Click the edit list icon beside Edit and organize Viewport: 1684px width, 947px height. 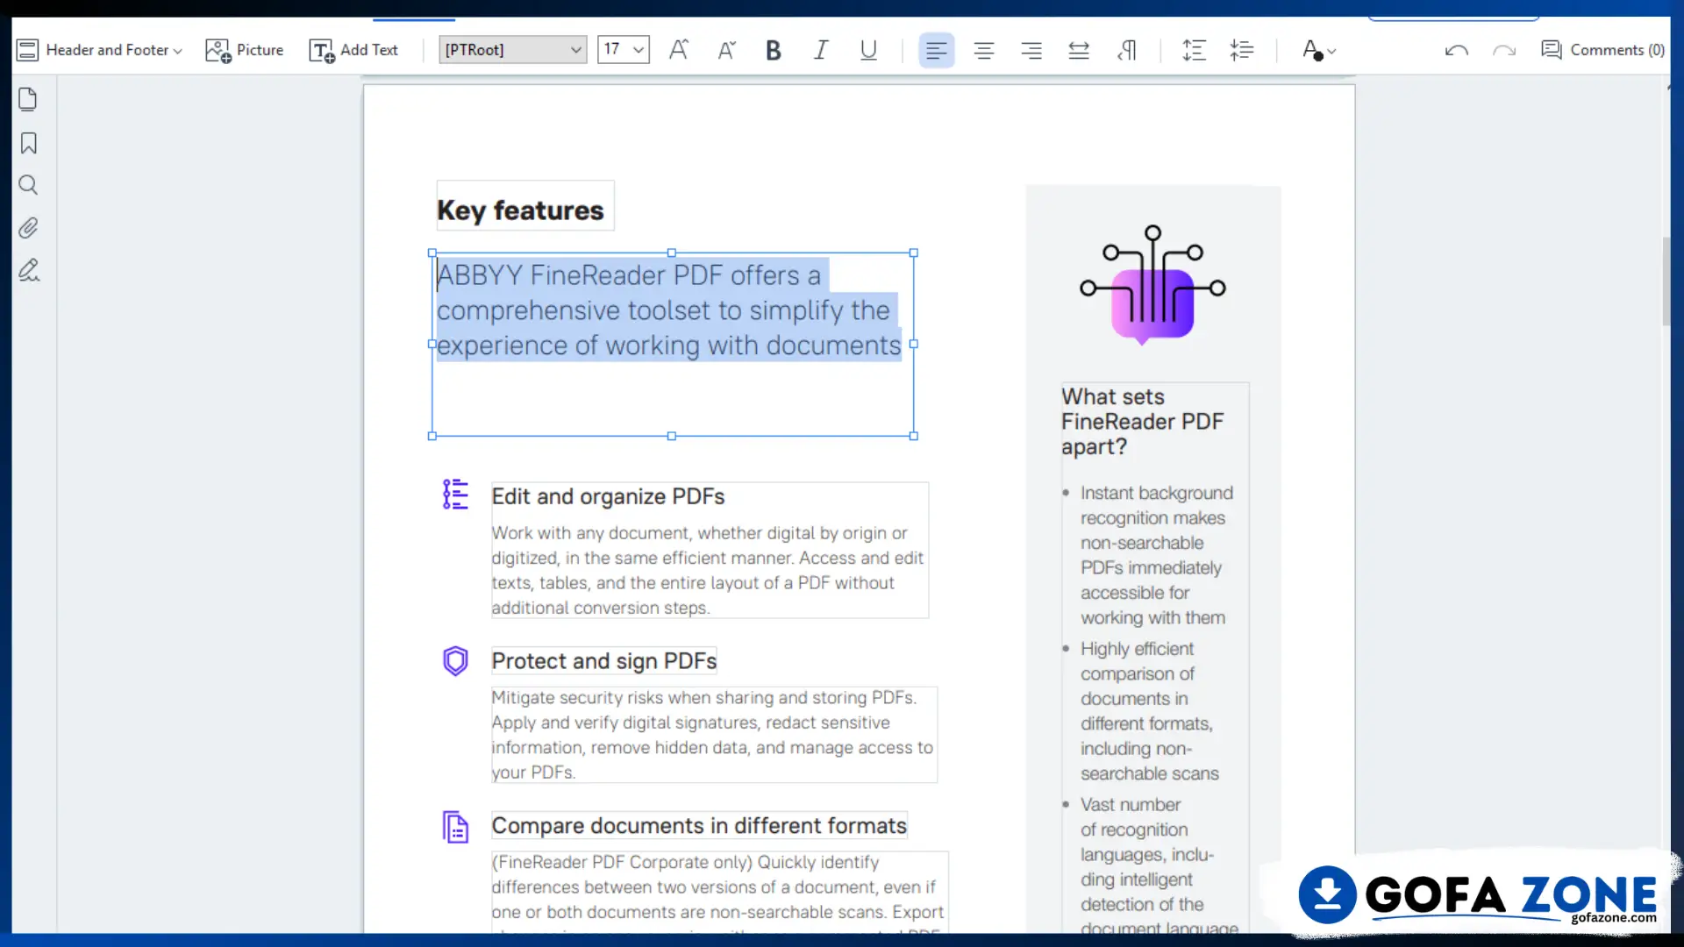tap(455, 495)
